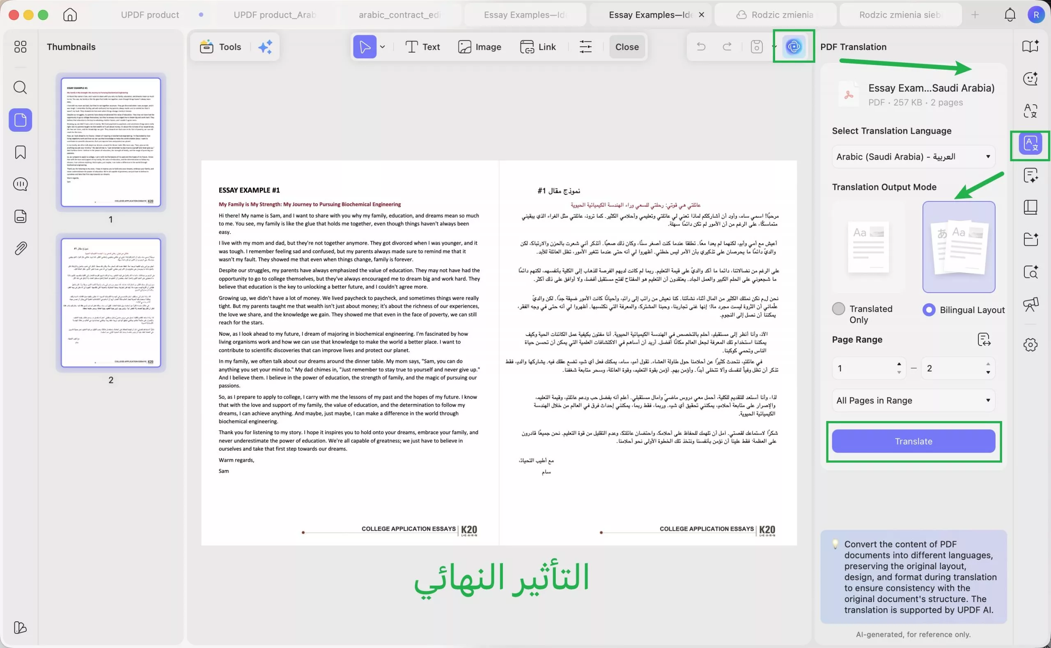The width and height of the screenshot is (1051, 648).
Task: Click the Translate button
Action: (x=913, y=441)
